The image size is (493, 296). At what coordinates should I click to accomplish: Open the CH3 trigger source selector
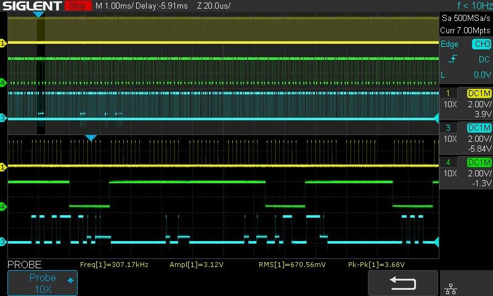tap(481, 44)
